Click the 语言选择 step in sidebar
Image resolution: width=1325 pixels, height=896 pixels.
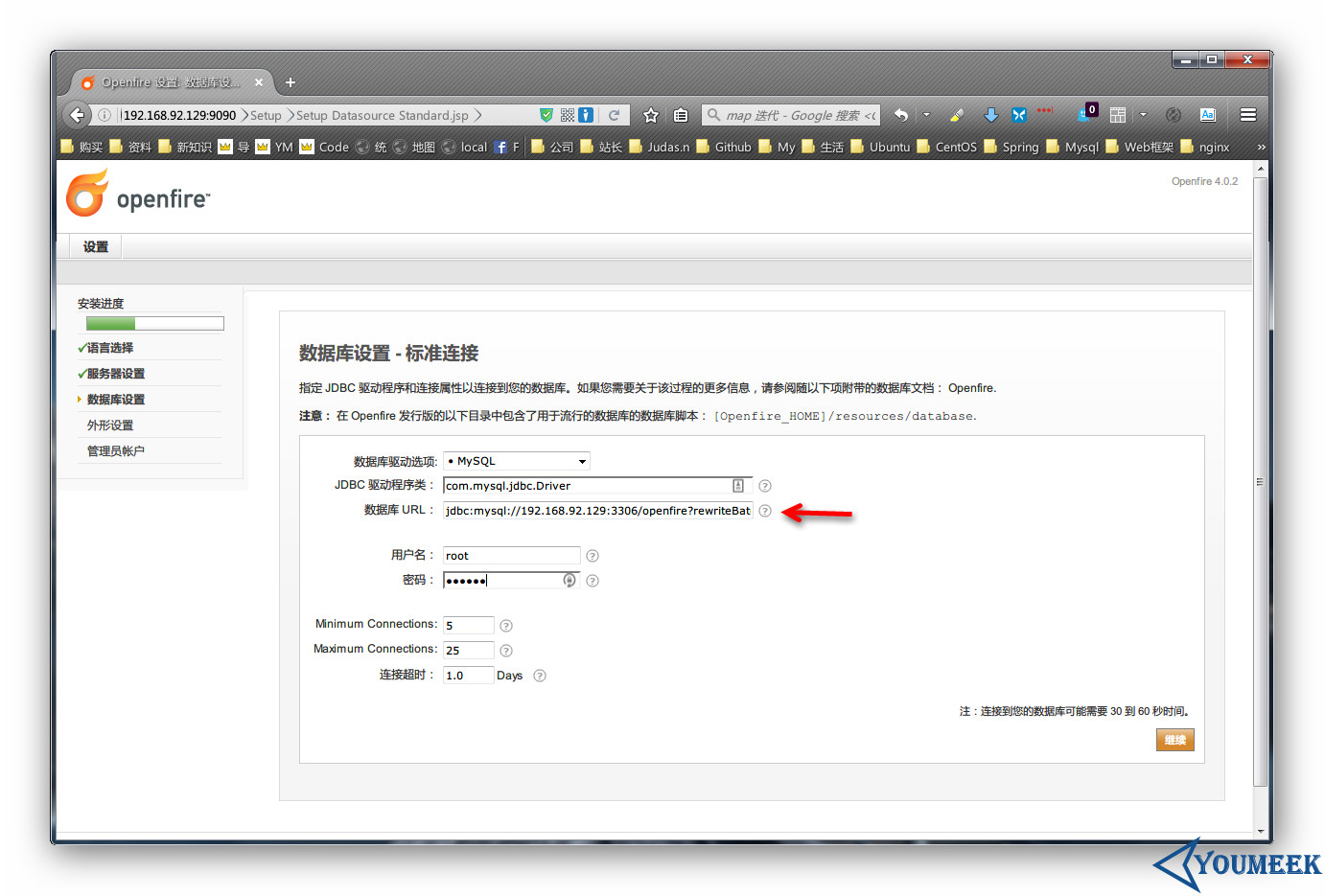click(x=110, y=348)
